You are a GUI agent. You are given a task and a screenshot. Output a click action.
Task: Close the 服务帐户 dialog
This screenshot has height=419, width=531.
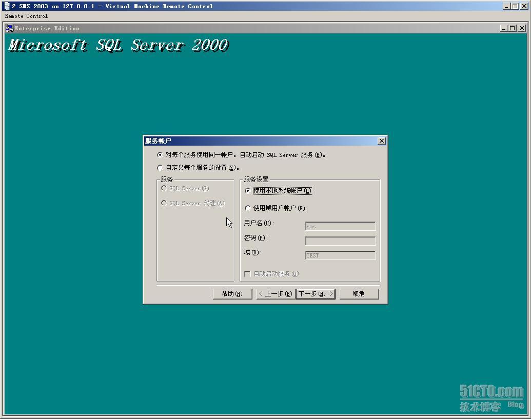click(x=381, y=141)
